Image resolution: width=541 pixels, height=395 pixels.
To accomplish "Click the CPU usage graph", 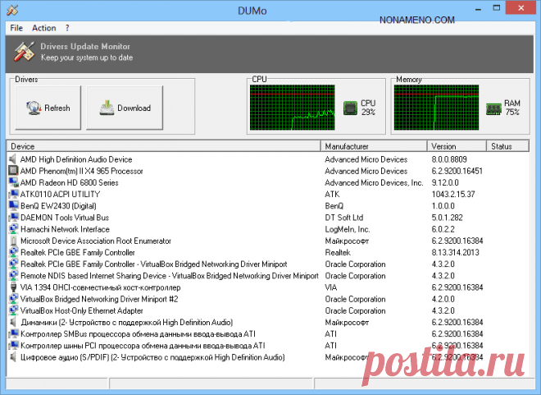I will click(293, 108).
